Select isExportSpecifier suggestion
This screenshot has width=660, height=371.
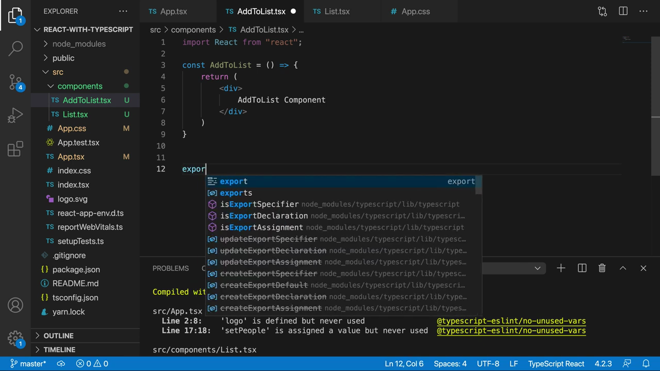point(344,204)
